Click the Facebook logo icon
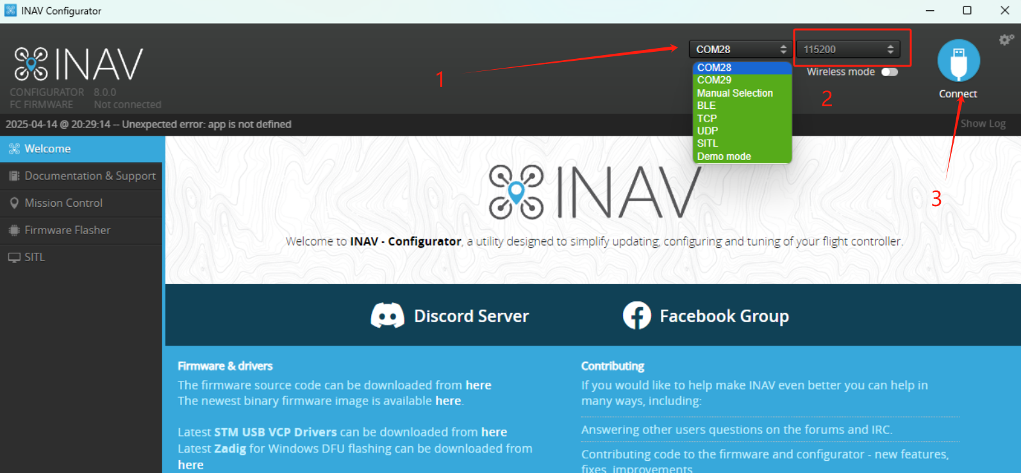 (x=636, y=316)
